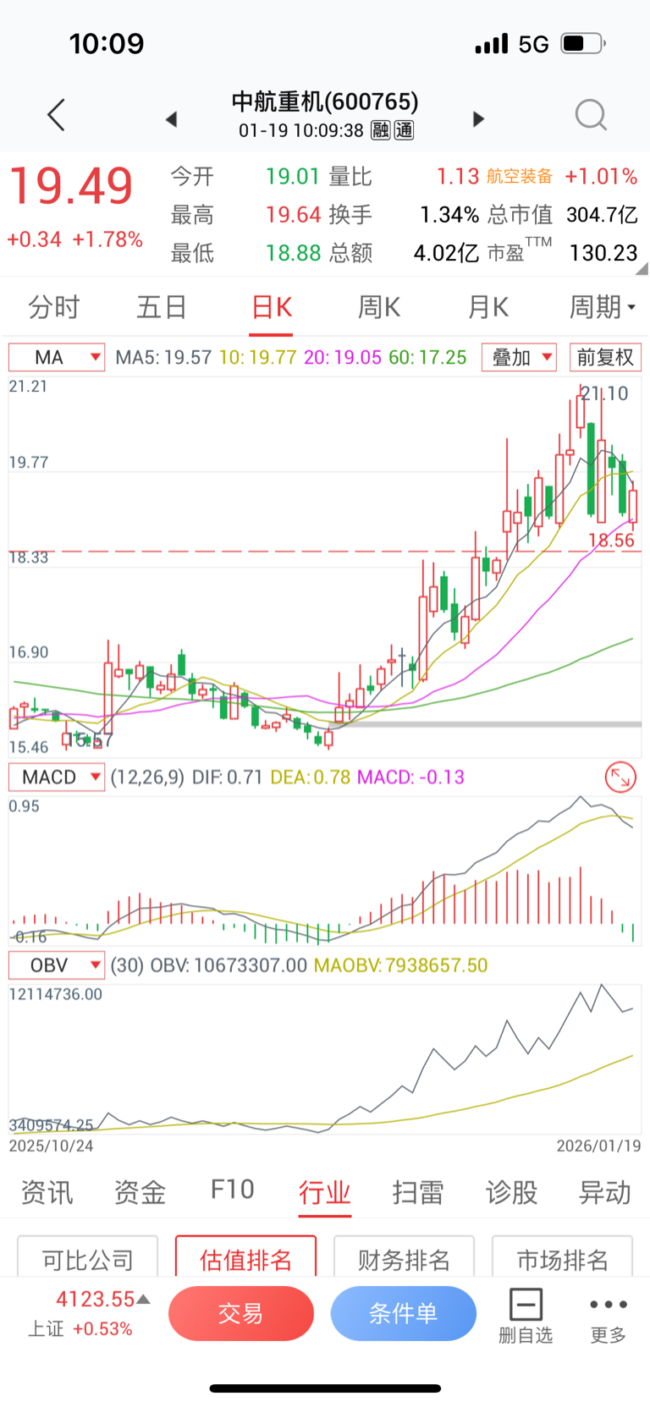Tap the 21.10 high label on candlestick chart

pos(604,393)
